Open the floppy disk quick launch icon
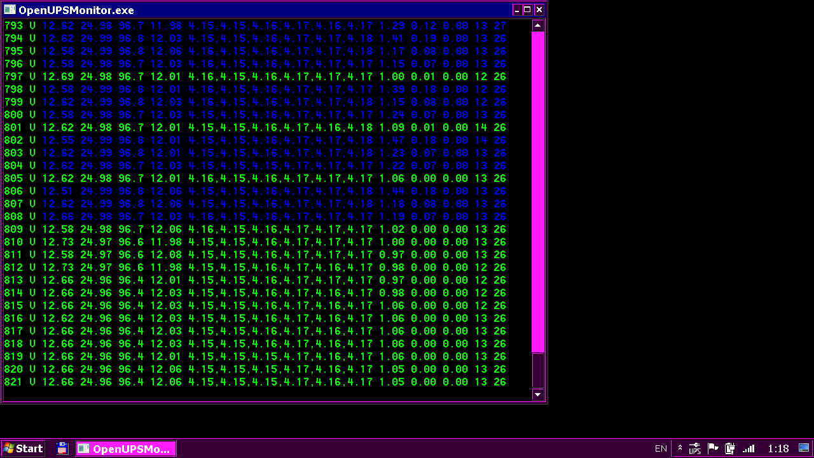Image resolution: width=814 pixels, height=458 pixels. [x=62, y=448]
